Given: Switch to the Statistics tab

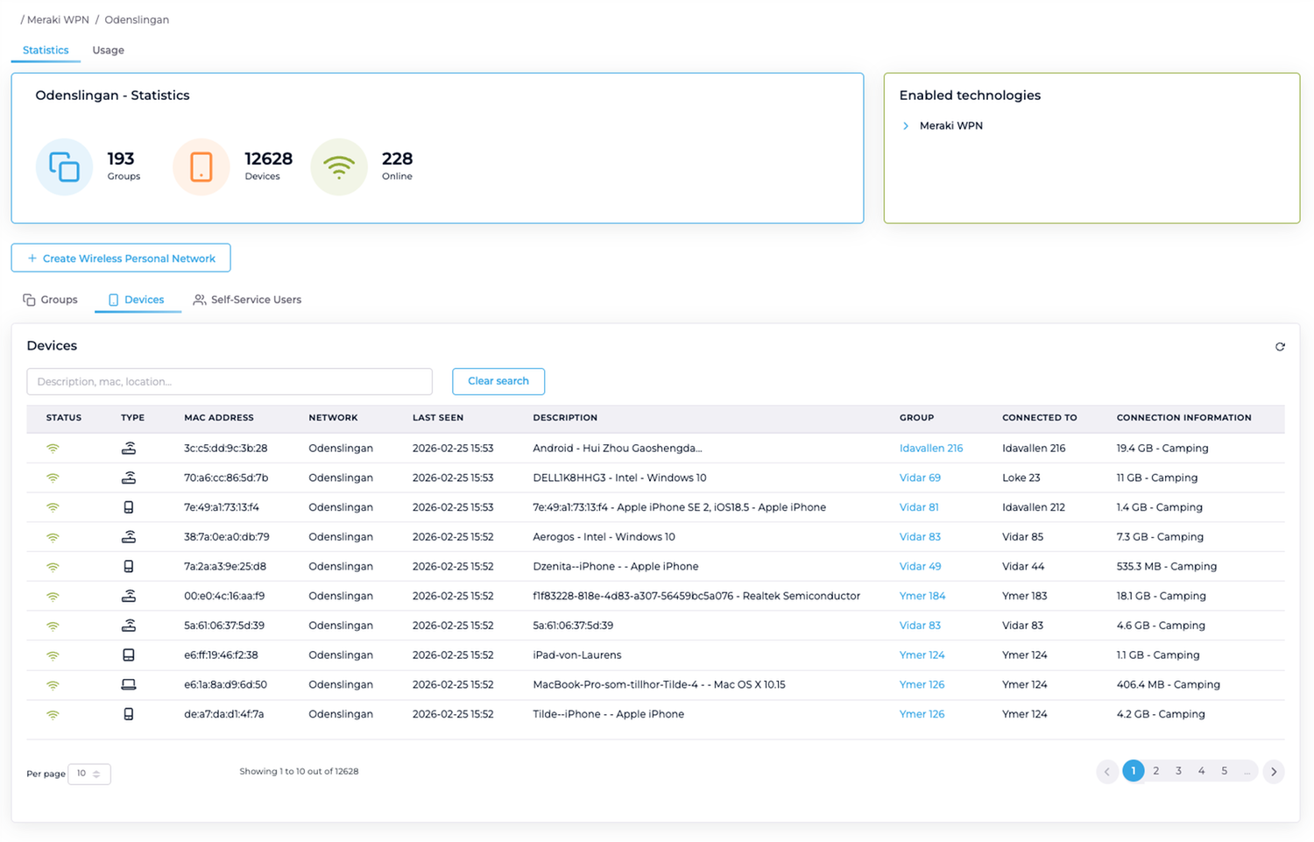Looking at the screenshot, I should tap(46, 50).
